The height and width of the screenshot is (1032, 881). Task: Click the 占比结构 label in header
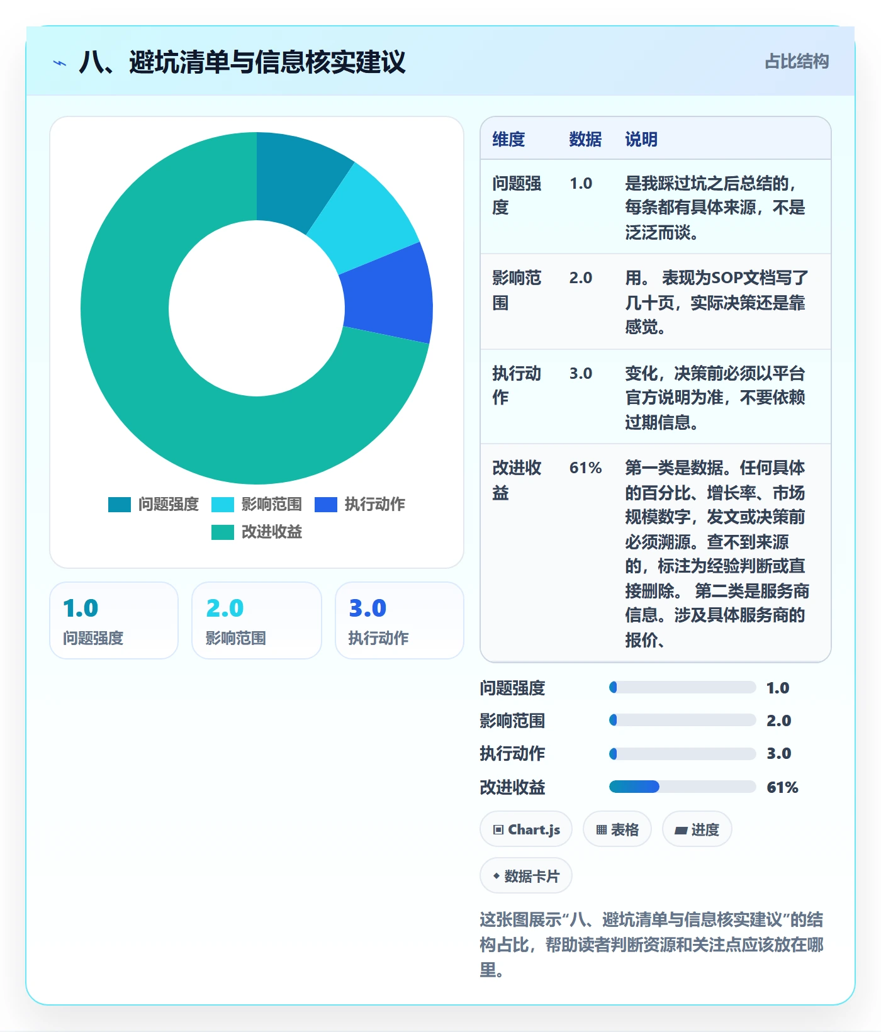coord(797,61)
